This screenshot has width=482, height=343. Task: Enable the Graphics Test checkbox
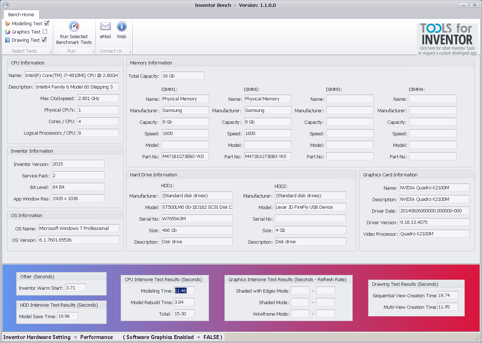45,32
